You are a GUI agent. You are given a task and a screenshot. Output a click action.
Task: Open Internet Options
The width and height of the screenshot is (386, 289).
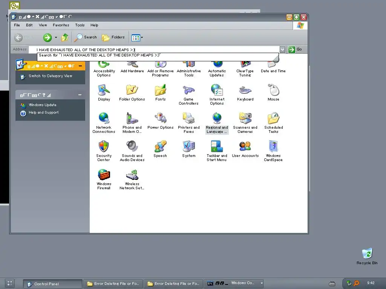[x=217, y=94]
